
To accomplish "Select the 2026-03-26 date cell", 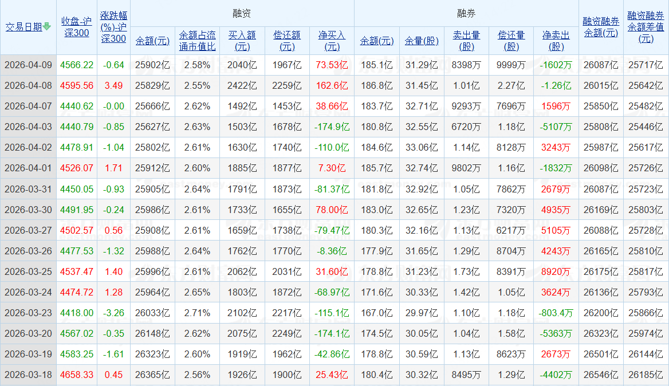I will pyautogui.click(x=28, y=251).
